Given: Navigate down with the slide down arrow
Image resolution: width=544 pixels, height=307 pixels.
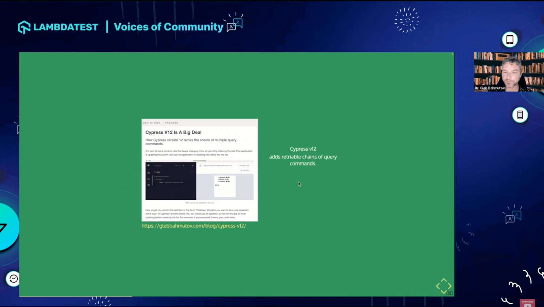Looking at the screenshot, I should (444, 292).
